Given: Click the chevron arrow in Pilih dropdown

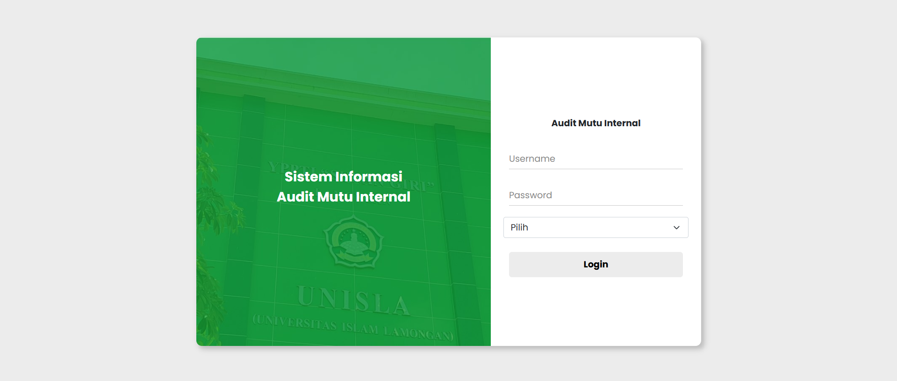Looking at the screenshot, I should 676,228.
